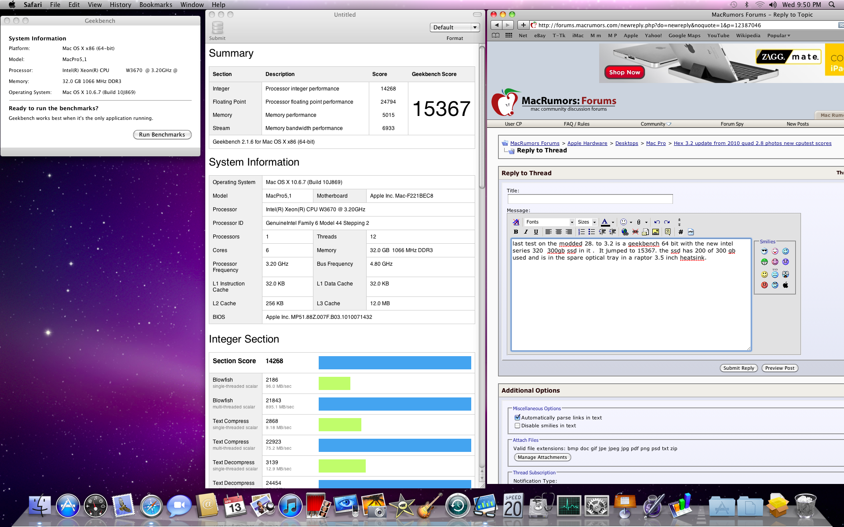Toggle italic formatting in message editor
The width and height of the screenshot is (844, 527).
(526, 232)
